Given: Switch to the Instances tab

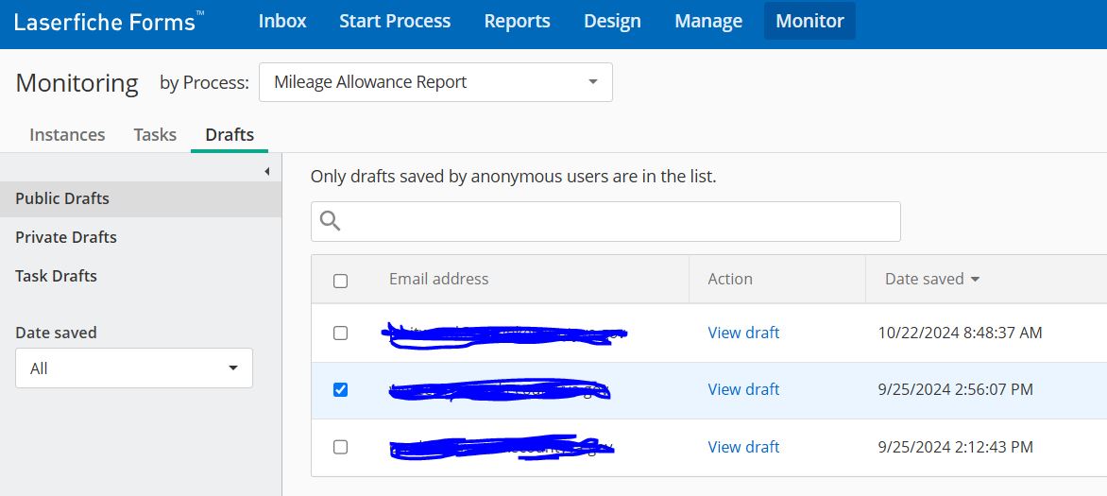Looking at the screenshot, I should coord(67,134).
